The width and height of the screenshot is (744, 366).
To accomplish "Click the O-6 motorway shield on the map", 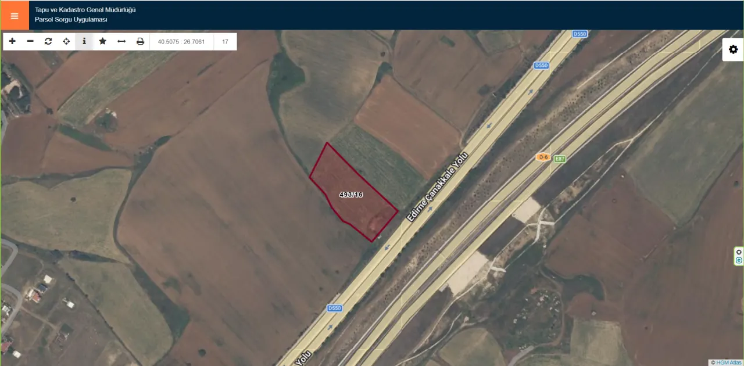I will point(543,157).
